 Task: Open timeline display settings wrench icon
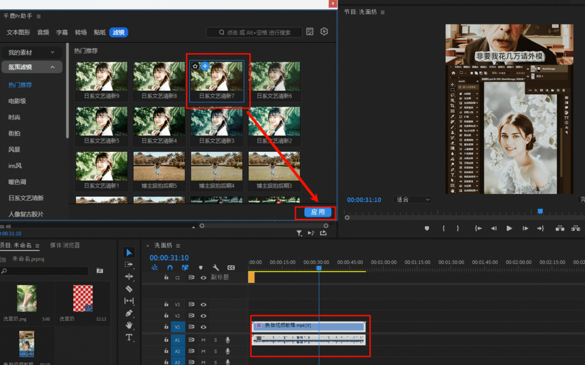216,267
